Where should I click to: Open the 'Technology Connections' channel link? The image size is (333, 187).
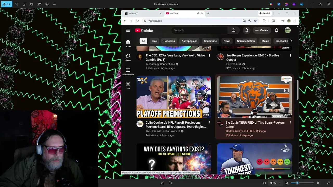pos(160,64)
